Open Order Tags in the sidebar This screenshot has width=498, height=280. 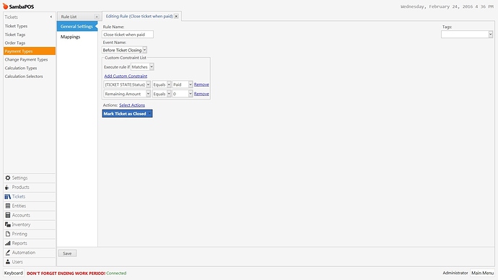tap(15, 43)
